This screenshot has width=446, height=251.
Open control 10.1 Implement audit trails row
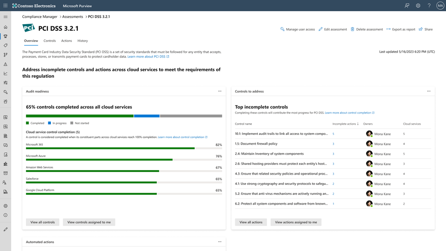point(333,134)
